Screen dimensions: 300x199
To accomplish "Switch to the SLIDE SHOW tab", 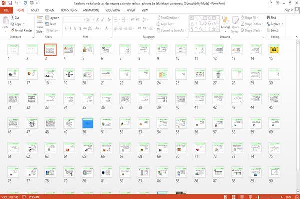I will coord(113,10).
